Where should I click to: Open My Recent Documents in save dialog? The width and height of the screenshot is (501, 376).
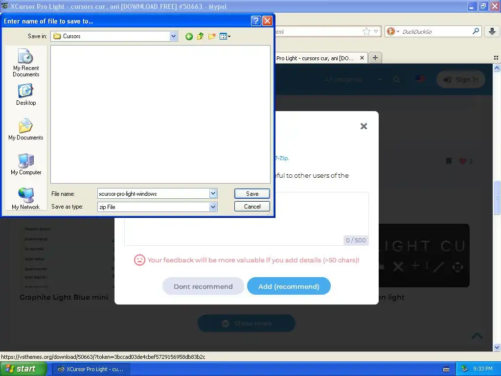click(26, 63)
